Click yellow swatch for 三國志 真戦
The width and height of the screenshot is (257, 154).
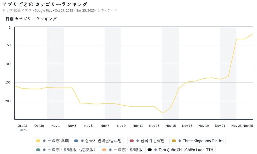[x=38, y=141]
